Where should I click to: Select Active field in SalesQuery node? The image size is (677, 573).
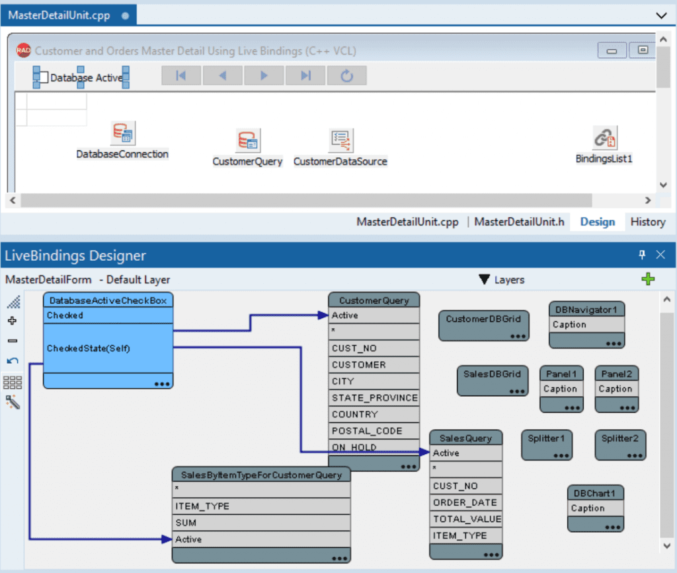(466, 453)
